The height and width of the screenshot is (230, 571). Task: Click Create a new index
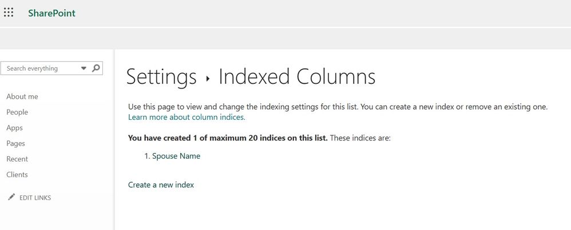click(x=161, y=185)
